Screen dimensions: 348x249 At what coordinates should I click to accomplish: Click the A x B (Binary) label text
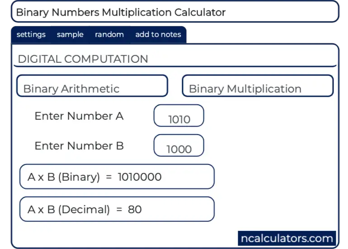tap(63, 177)
